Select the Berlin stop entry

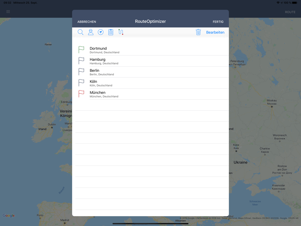coord(150,72)
